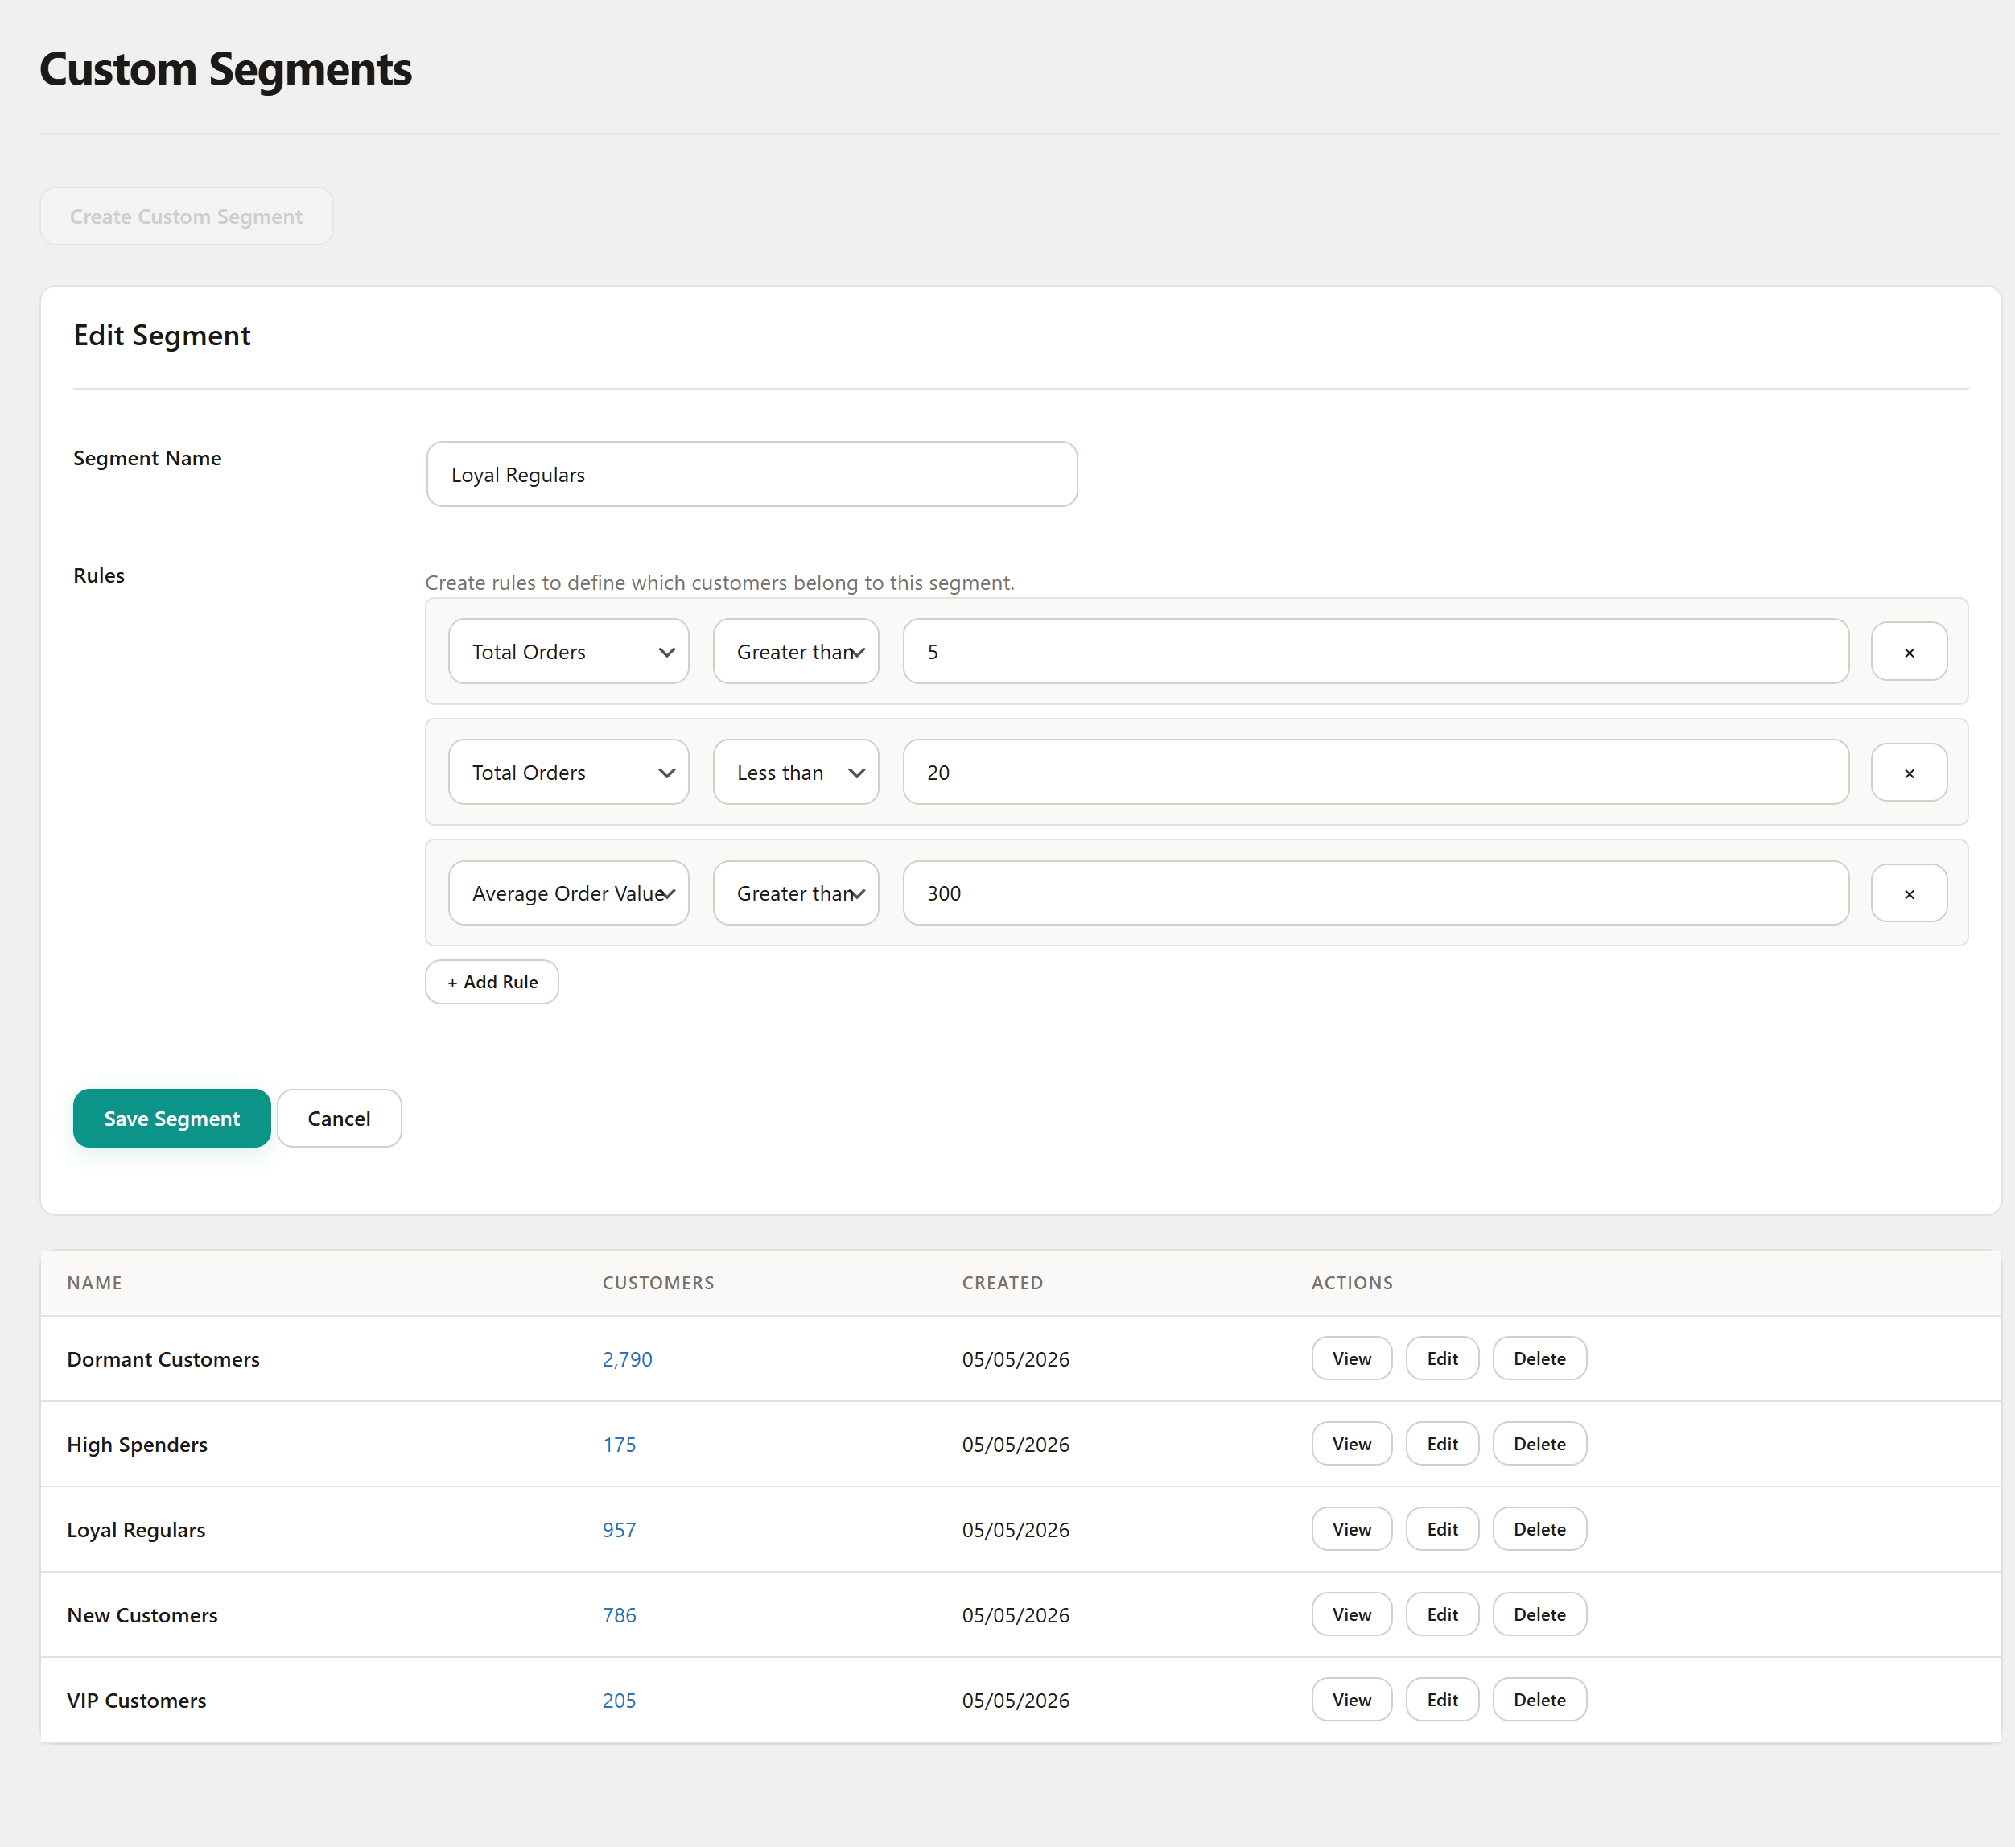Click the VIP Customers name cell
Viewport: 2015px width, 1847px height.
(136, 1700)
